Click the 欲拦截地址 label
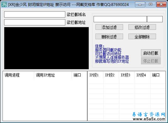Image resolution: width=168 pixels, height=123 pixels. coord(76,22)
